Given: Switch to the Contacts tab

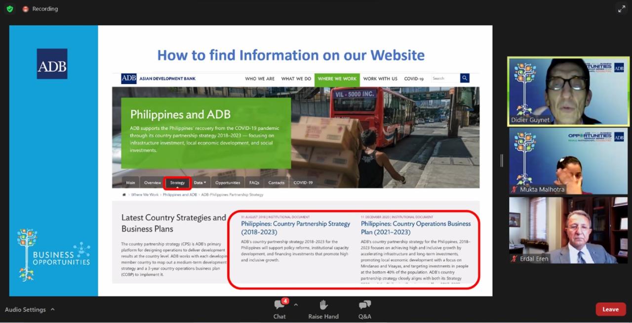Looking at the screenshot, I should [x=276, y=183].
